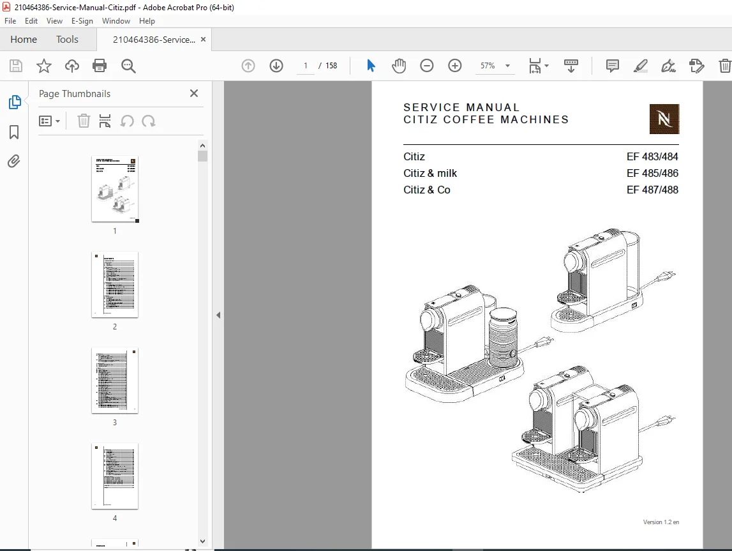
Task: Open thumbnail panel options dropdown
Action: coord(50,121)
